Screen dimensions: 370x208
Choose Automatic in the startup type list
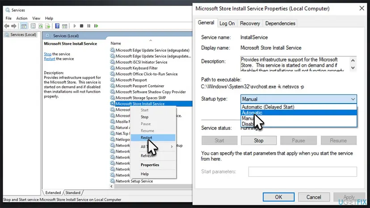coord(299,112)
